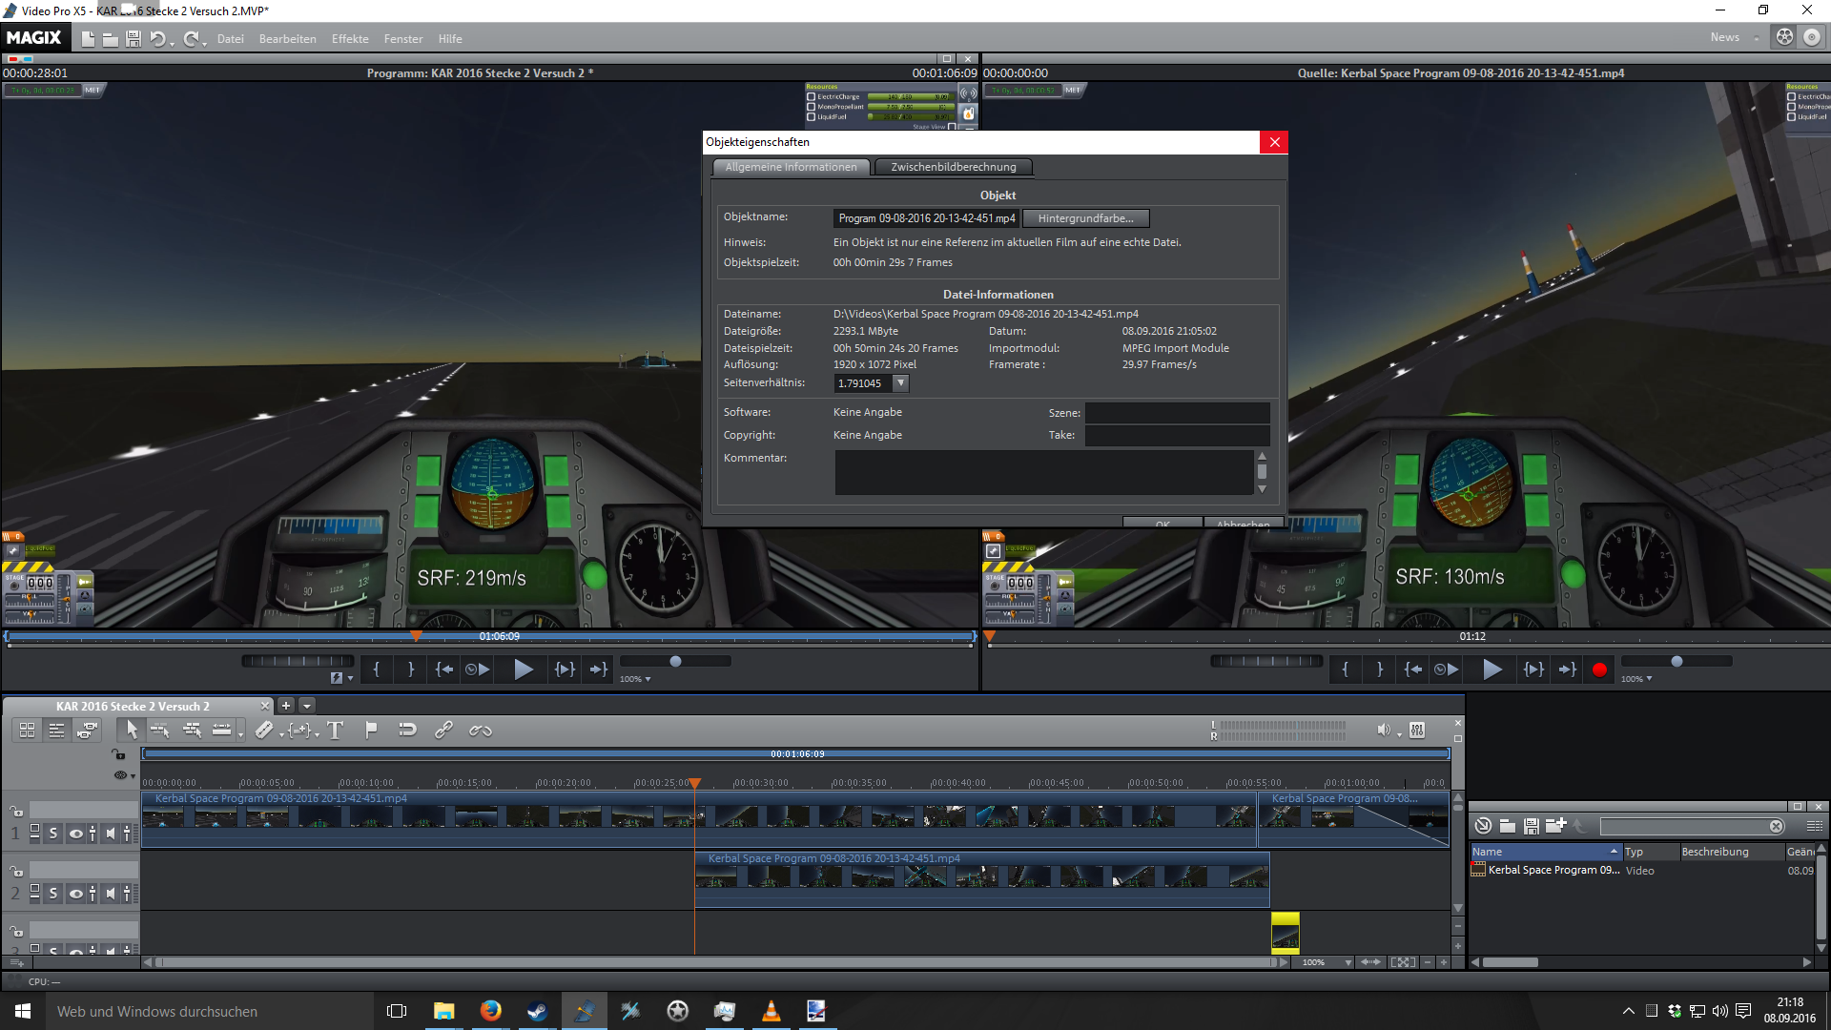Screen dimensions: 1831x1030
Task: Open the Bearbeiten menu
Action: [287, 39]
